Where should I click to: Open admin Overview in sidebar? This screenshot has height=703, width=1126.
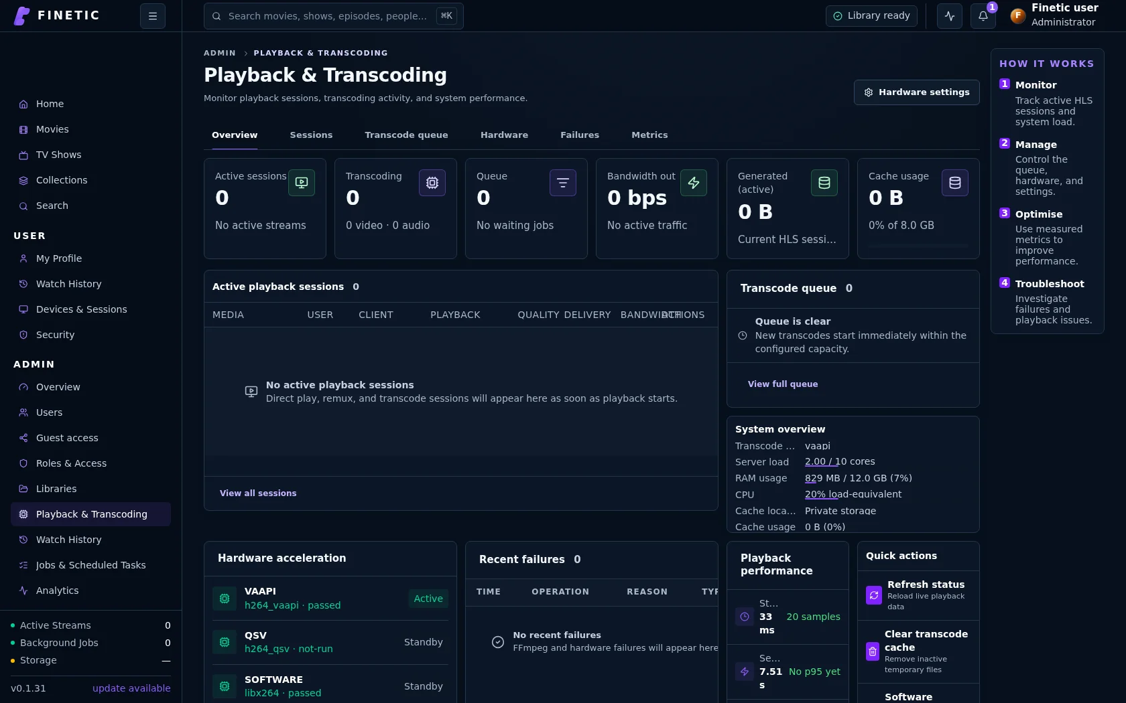point(90,387)
